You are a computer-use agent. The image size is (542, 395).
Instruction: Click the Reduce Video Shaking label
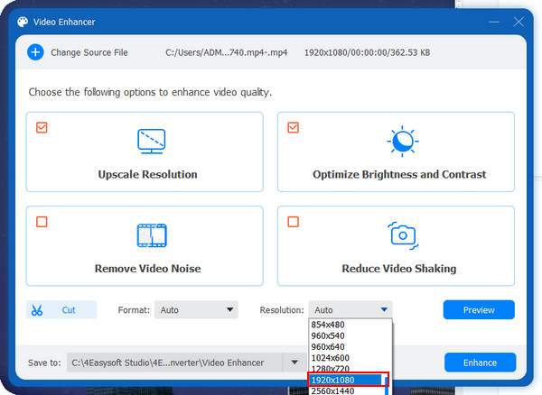(x=399, y=269)
